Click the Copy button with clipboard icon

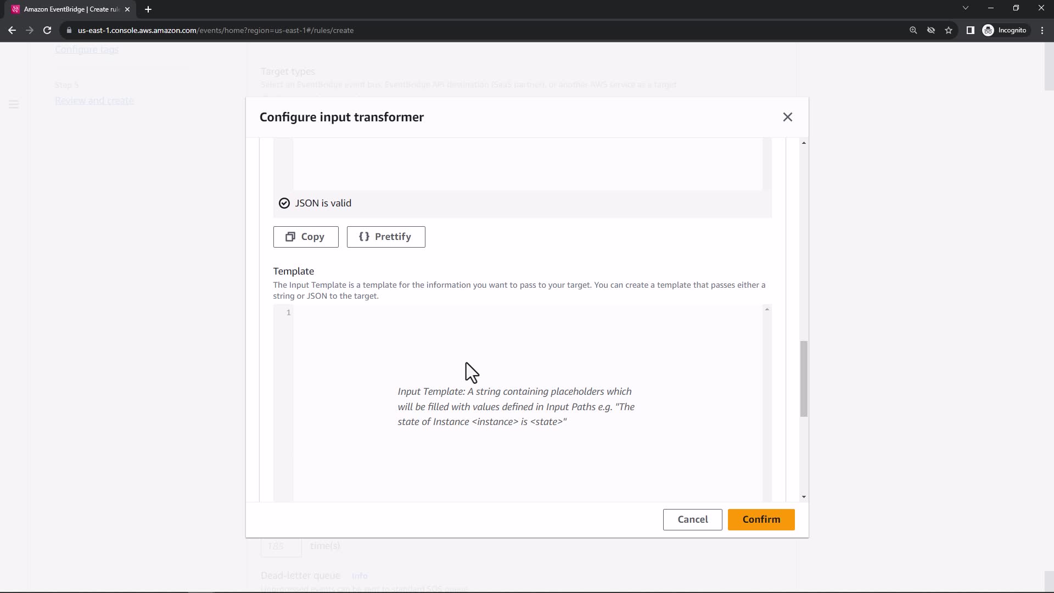(306, 237)
